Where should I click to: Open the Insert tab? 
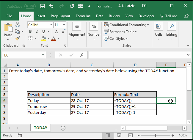pyautogui.click(x=41, y=16)
